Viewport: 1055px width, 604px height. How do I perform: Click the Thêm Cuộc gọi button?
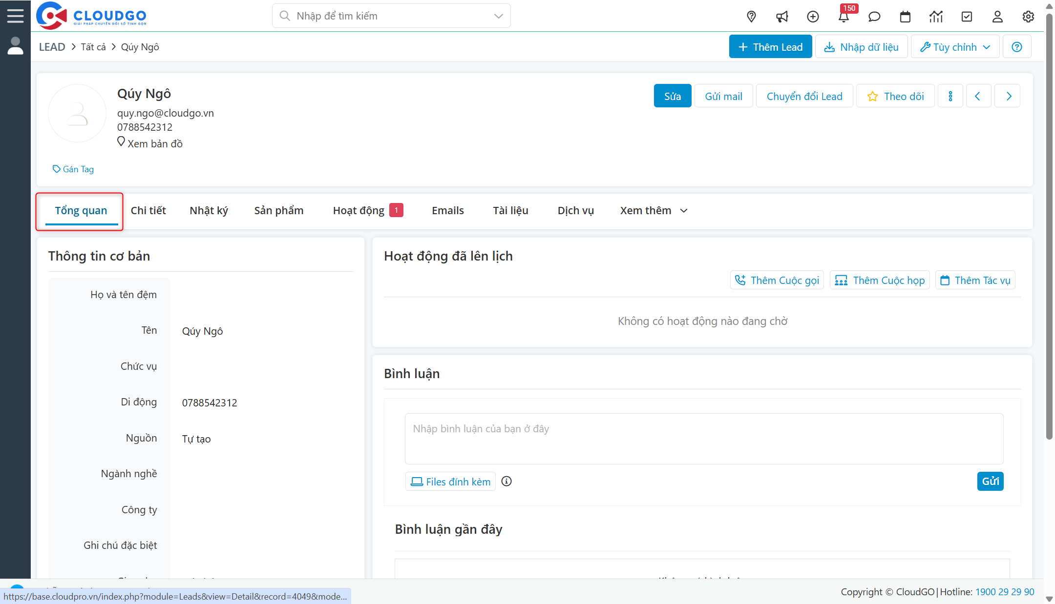click(777, 280)
